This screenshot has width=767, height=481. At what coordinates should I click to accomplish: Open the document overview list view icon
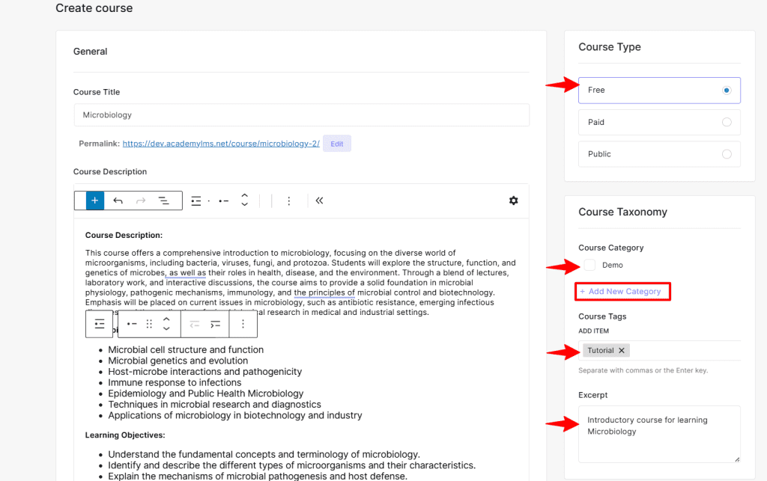[x=163, y=200]
